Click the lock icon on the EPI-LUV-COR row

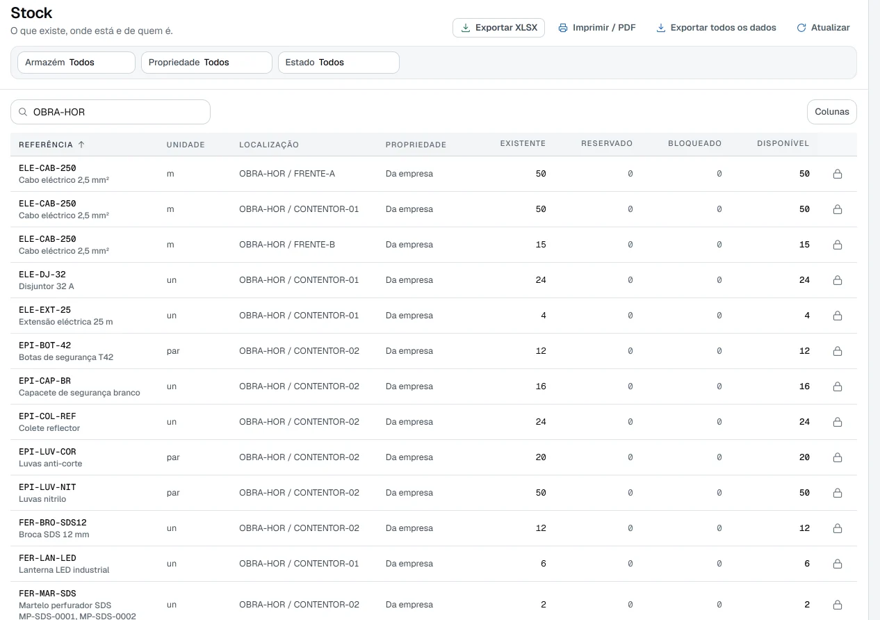pos(838,457)
